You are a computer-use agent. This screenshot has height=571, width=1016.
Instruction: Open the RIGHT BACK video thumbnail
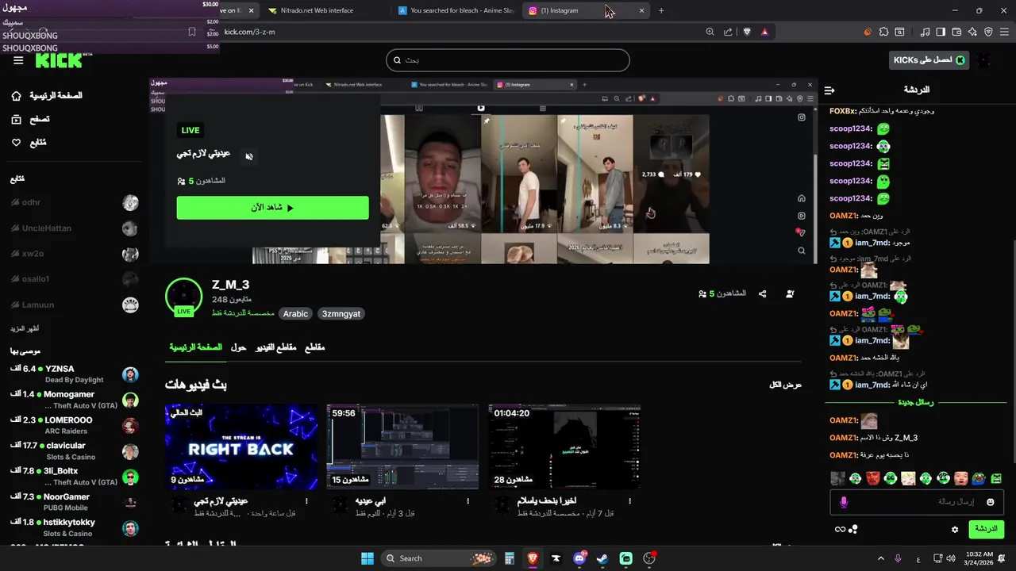[x=241, y=447]
